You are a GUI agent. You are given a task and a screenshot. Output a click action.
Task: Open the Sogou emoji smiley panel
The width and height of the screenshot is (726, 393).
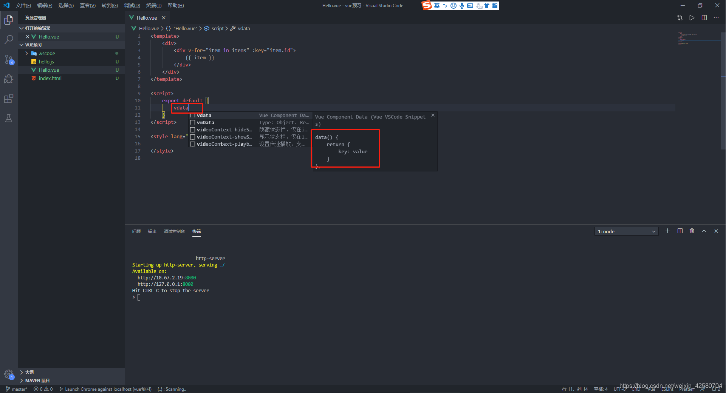click(x=454, y=6)
